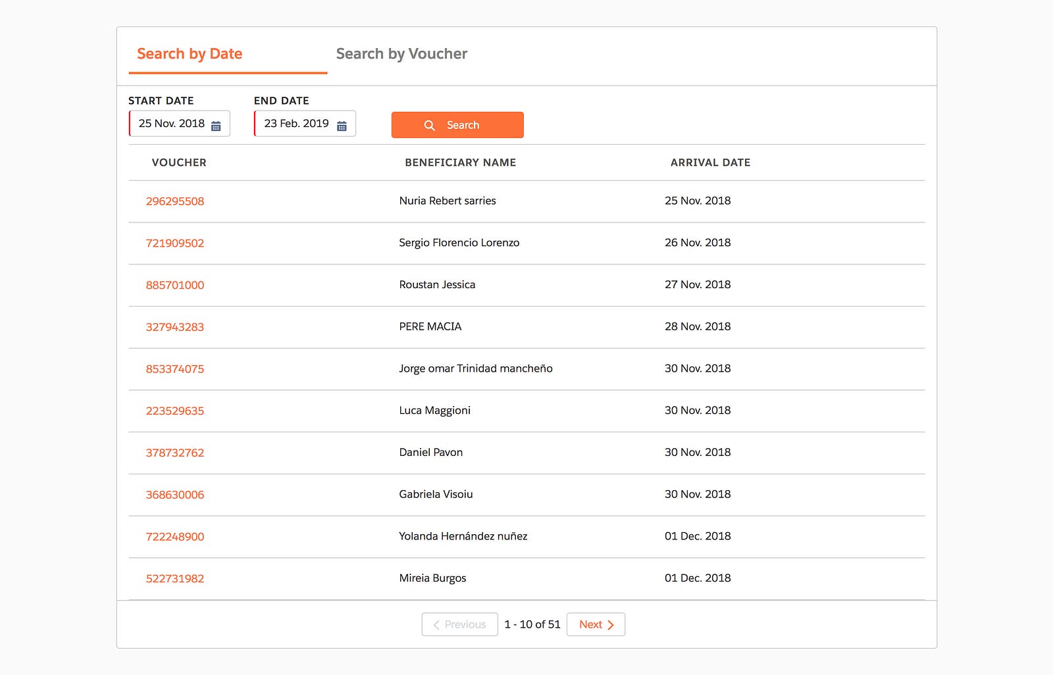Viewport: 1053px width, 675px height.
Task: Click into the End Date field
Action: (296, 124)
